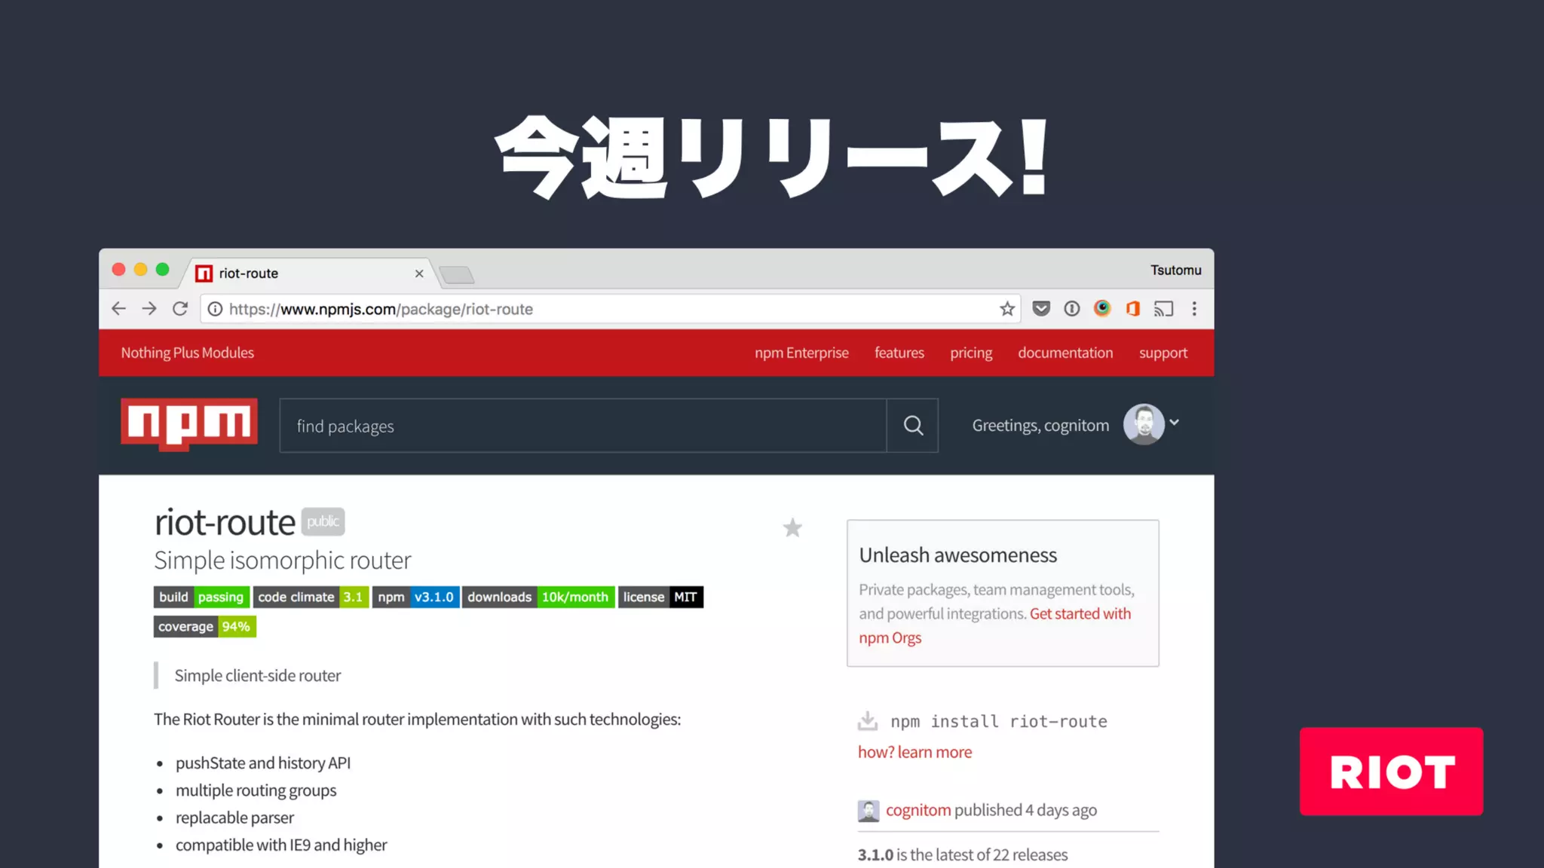Star the riot-route package
The width and height of the screenshot is (1544, 868).
pyautogui.click(x=792, y=527)
